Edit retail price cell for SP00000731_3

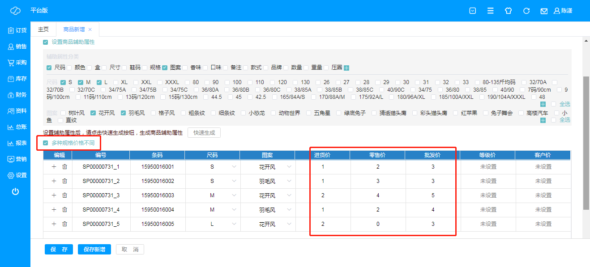pos(378,195)
